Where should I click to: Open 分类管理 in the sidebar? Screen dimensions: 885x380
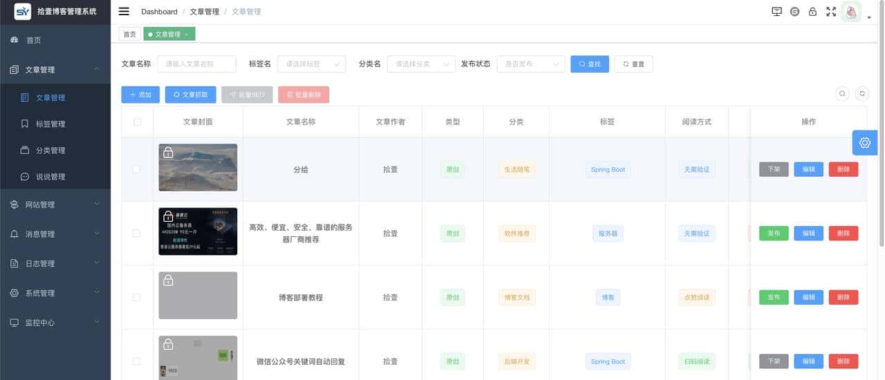click(55, 150)
